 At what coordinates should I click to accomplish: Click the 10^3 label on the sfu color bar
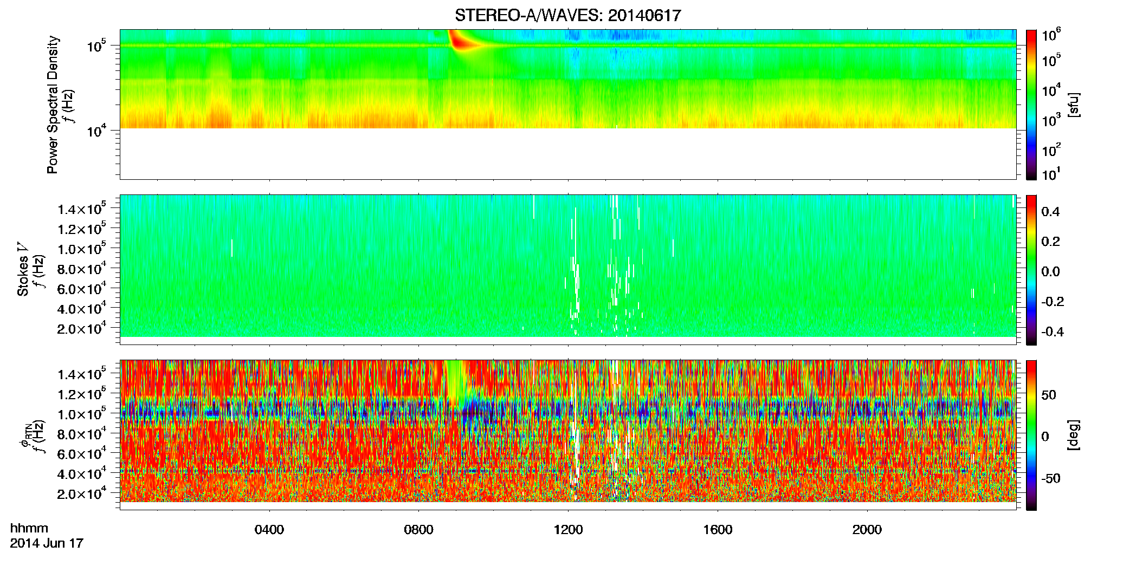(1051, 120)
